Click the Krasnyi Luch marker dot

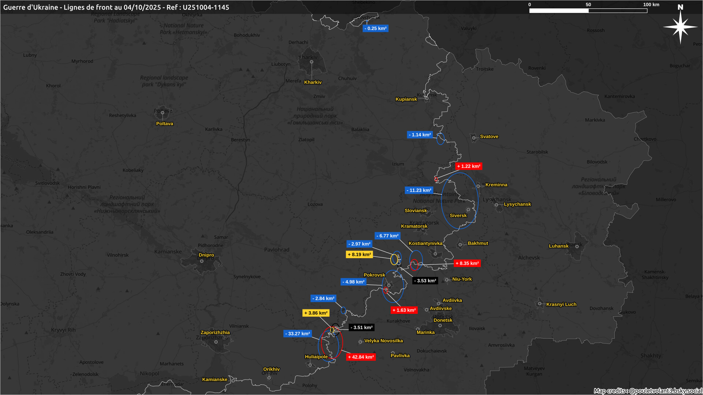540,304
